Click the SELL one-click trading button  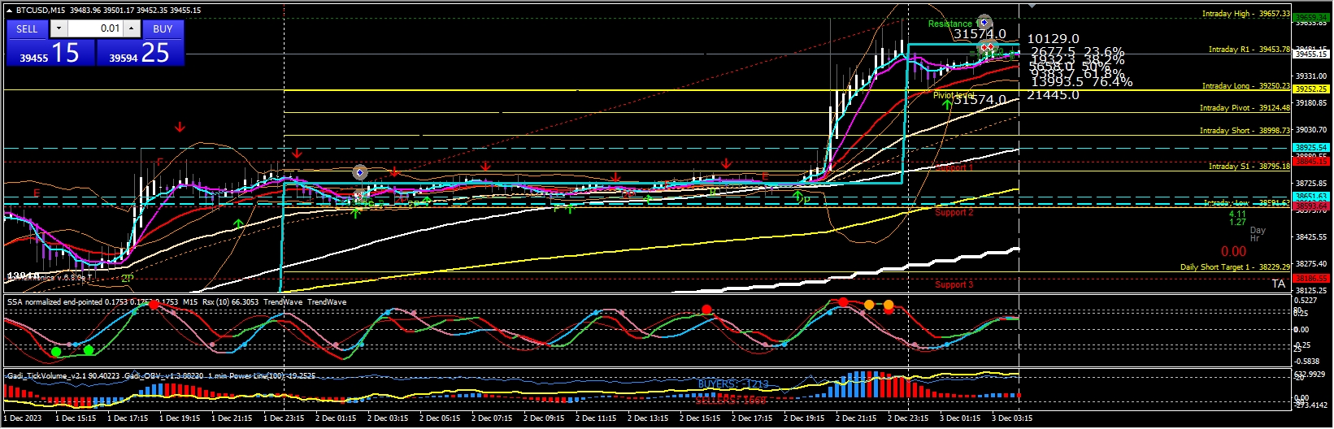pyautogui.click(x=27, y=28)
